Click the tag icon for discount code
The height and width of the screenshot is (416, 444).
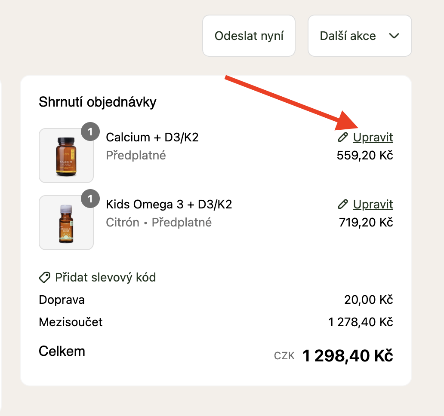(44, 278)
